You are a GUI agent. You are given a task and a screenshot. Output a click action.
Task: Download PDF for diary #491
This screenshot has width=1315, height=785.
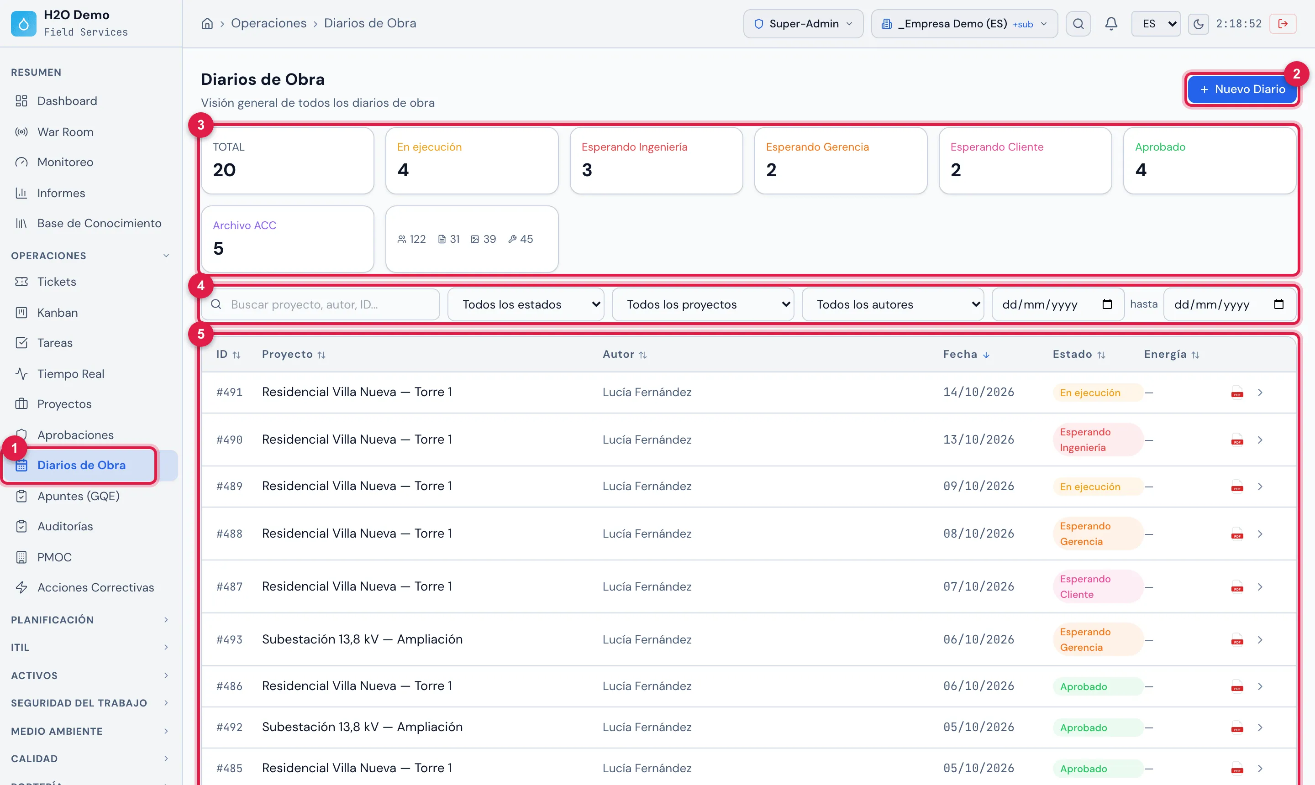(1236, 392)
